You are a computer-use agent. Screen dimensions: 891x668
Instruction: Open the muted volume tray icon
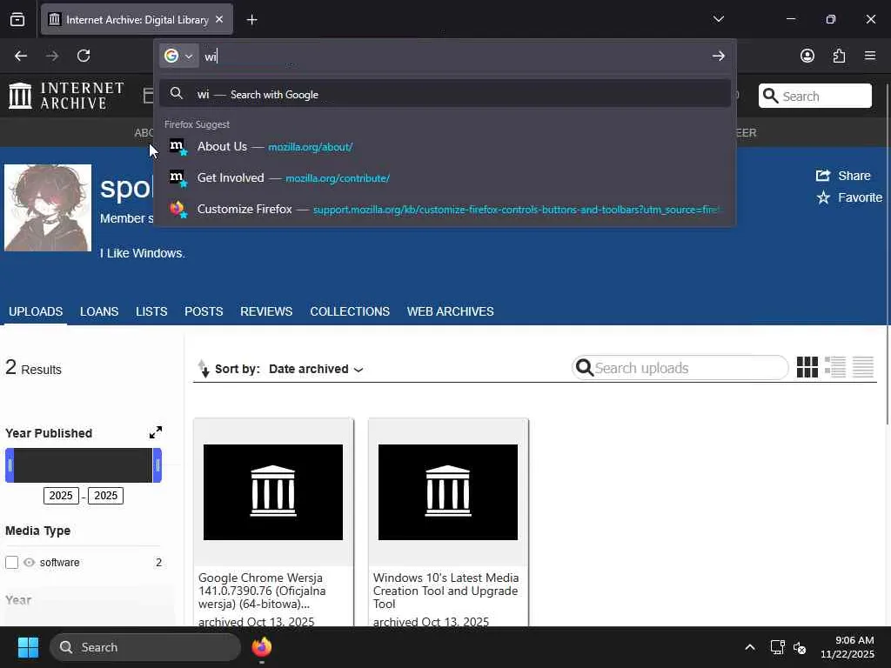(x=800, y=647)
